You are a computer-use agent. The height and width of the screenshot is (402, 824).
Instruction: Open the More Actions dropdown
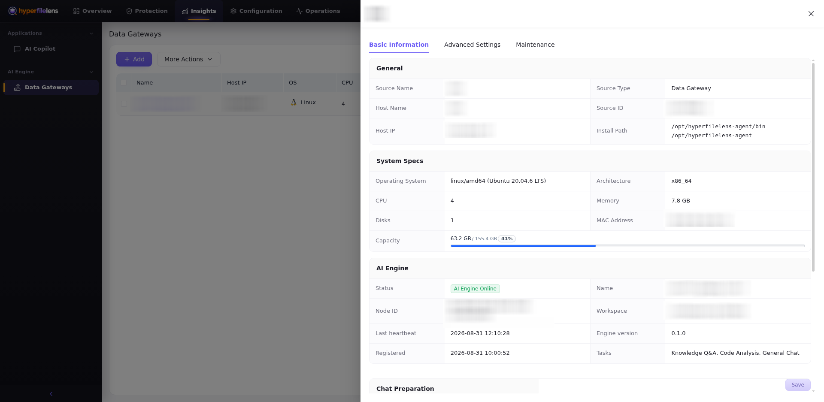pos(188,59)
